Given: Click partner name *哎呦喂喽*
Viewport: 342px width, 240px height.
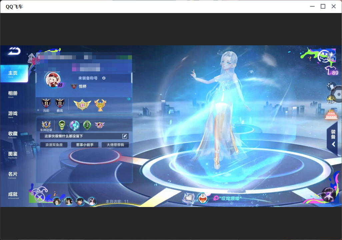Looking at the screenshot, I should pyautogui.click(x=230, y=198).
